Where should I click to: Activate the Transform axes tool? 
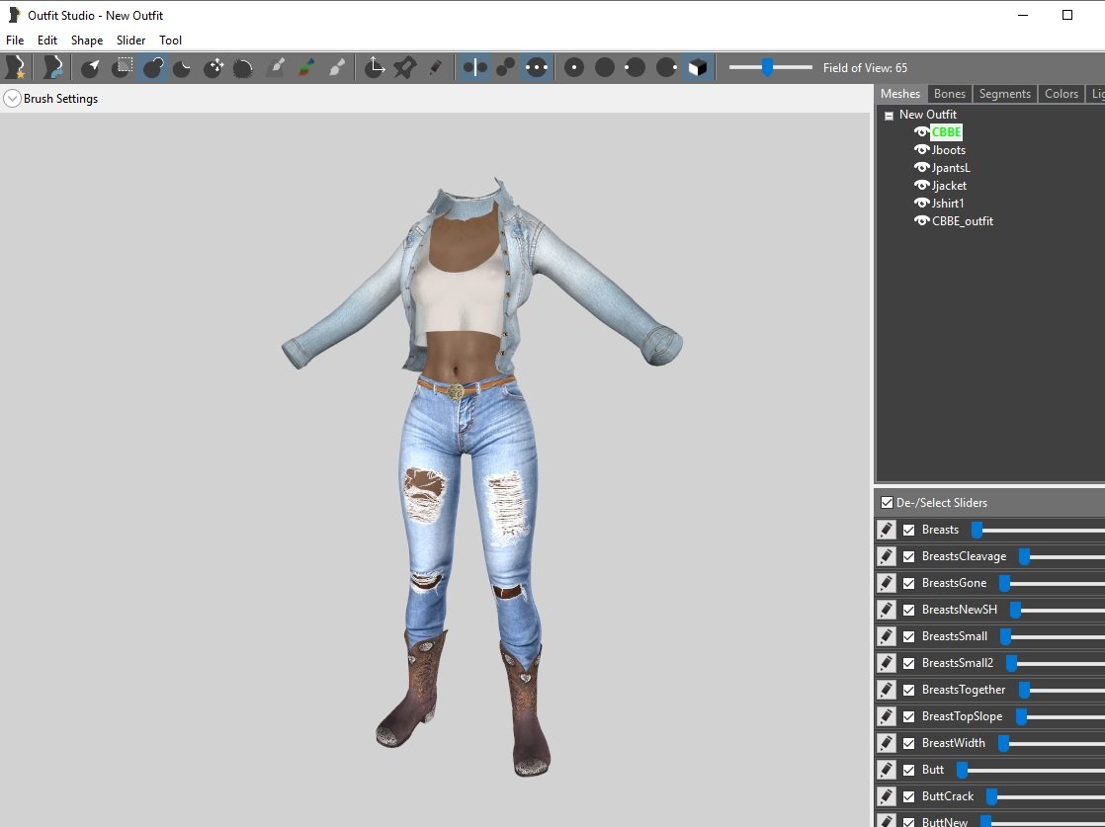click(375, 67)
